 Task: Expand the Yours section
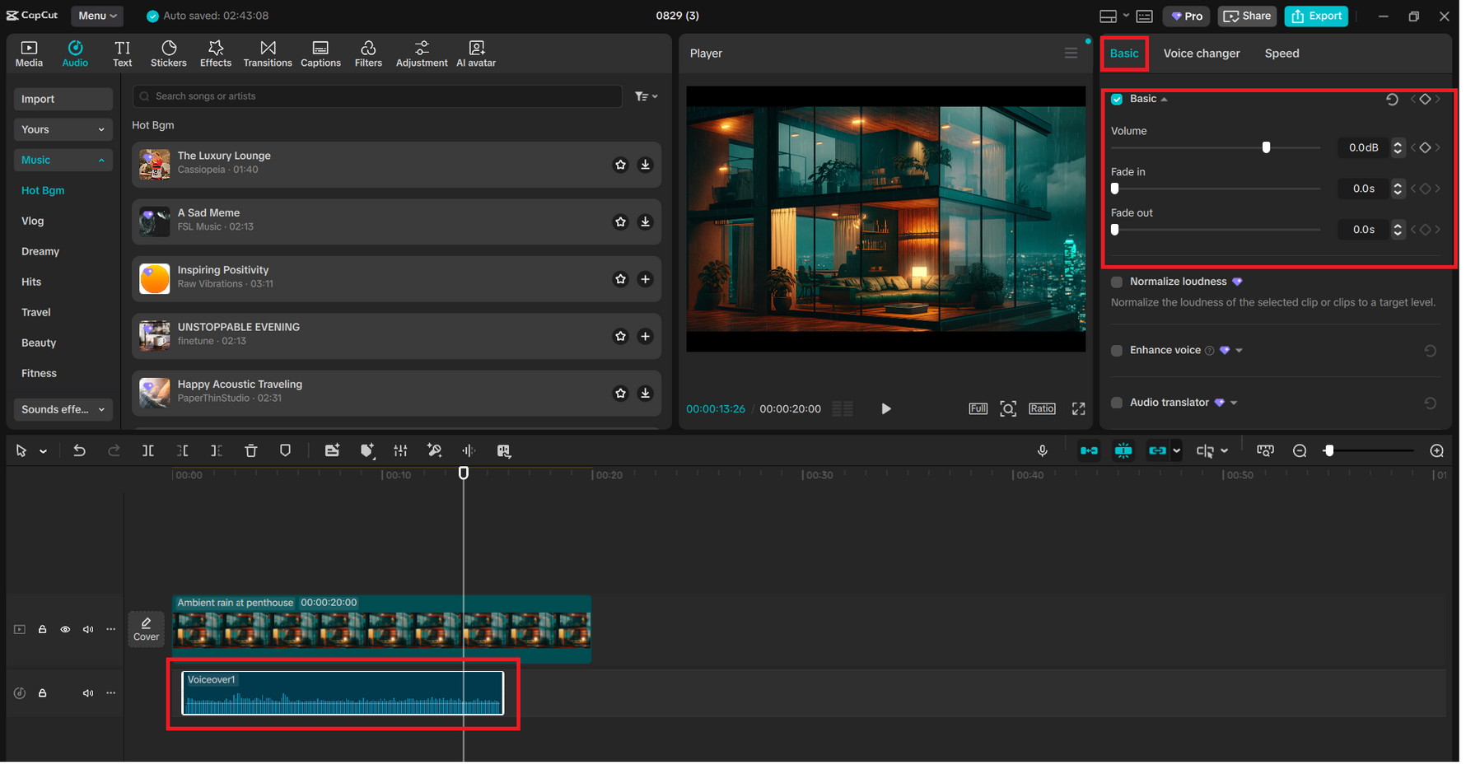(x=63, y=130)
